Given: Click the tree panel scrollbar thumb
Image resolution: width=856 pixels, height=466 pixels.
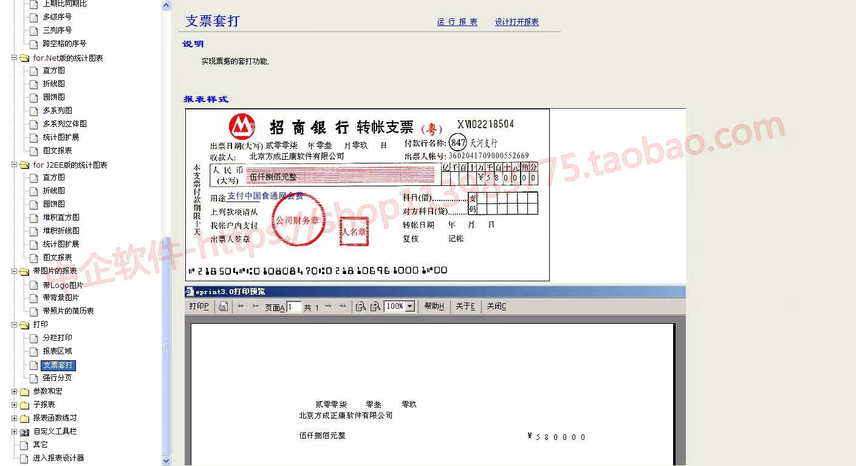Looking at the screenshot, I should pos(166,346).
